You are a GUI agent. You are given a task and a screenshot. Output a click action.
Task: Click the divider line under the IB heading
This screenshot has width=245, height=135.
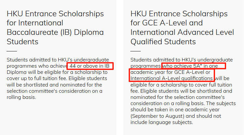[12, 51]
